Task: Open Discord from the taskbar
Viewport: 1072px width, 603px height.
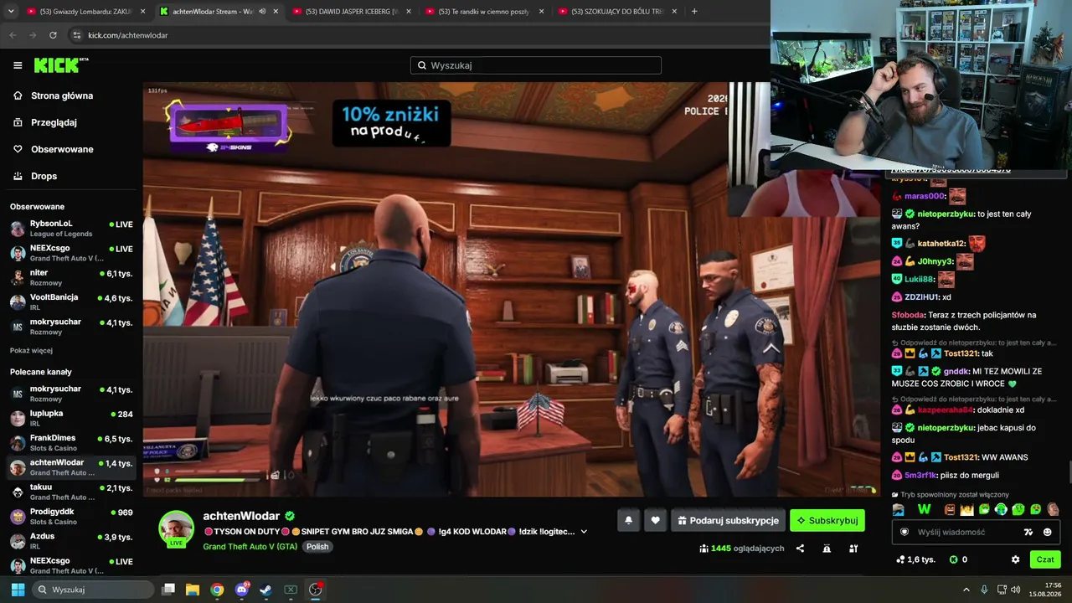Action: (x=242, y=590)
